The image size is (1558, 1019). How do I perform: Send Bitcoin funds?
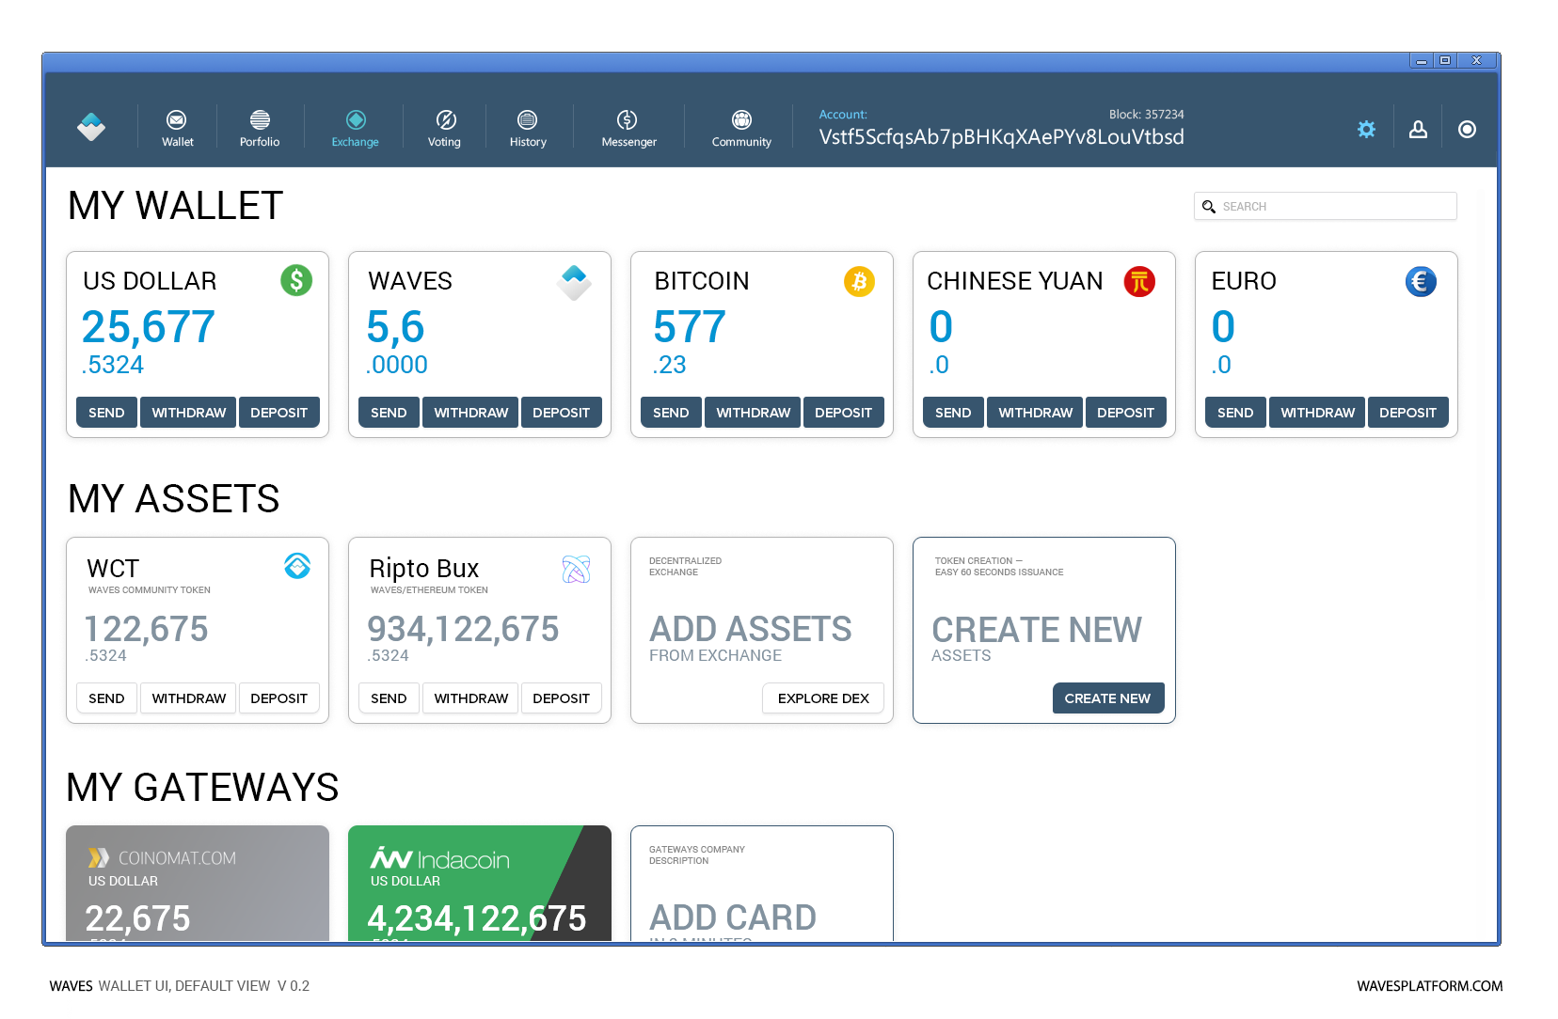pos(671,413)
